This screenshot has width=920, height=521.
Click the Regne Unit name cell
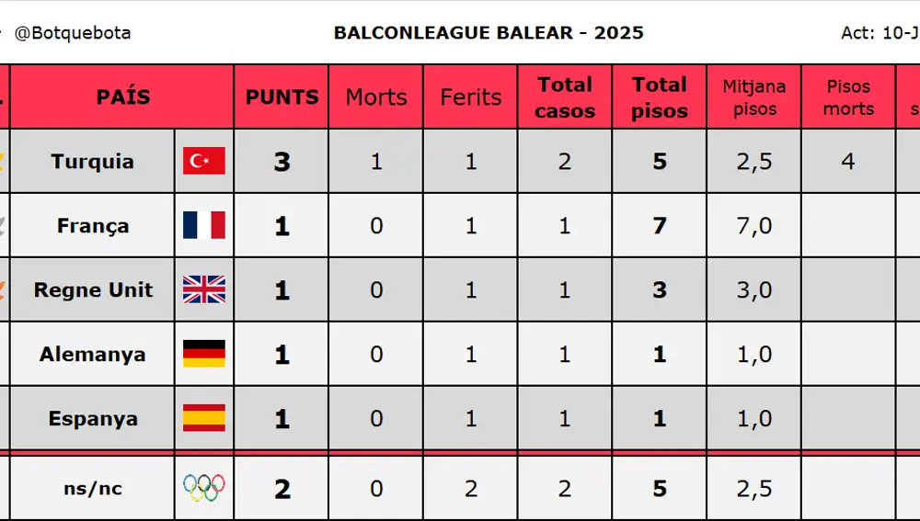pos(92,289)
